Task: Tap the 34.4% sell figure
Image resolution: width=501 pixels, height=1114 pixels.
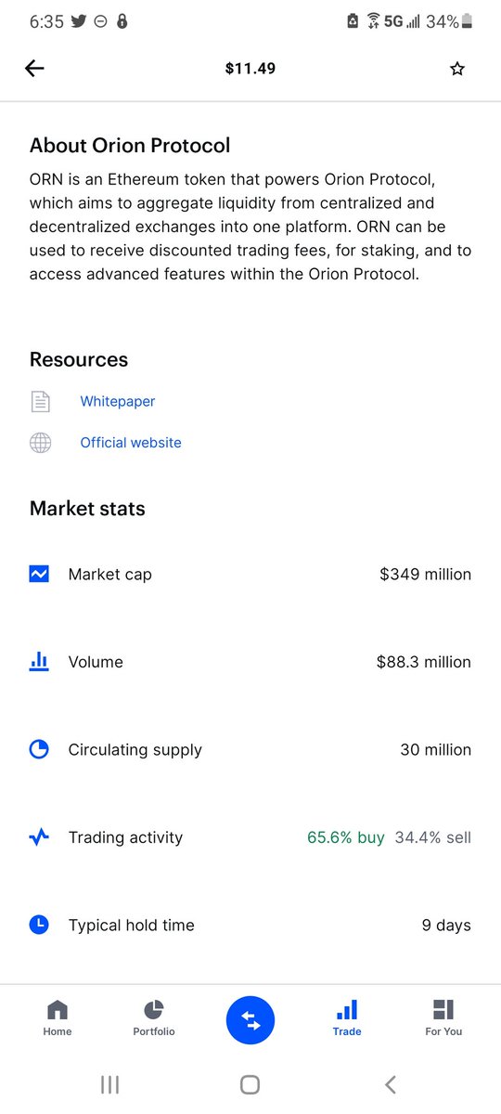Action: point(433,837)
